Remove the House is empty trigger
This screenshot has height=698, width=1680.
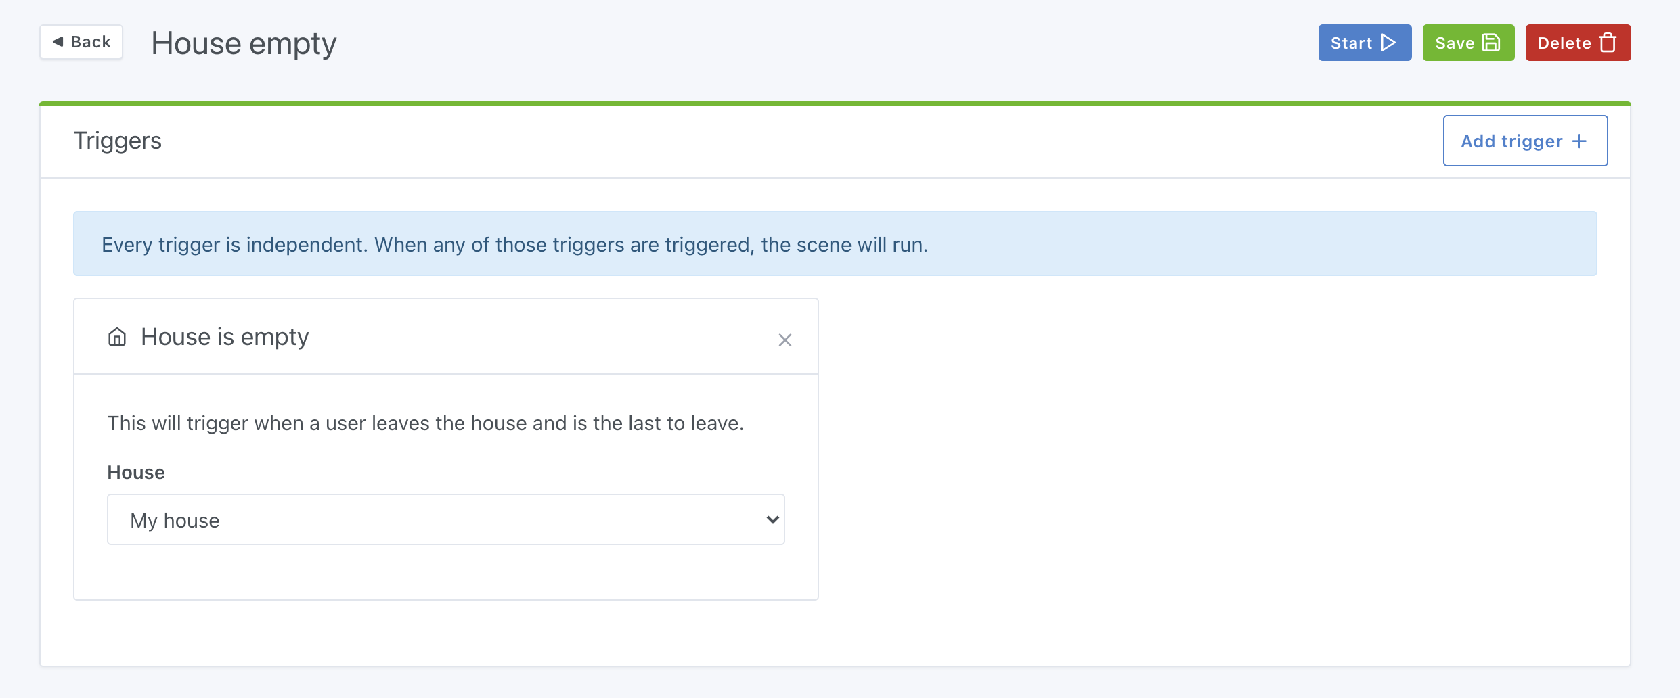785,340
